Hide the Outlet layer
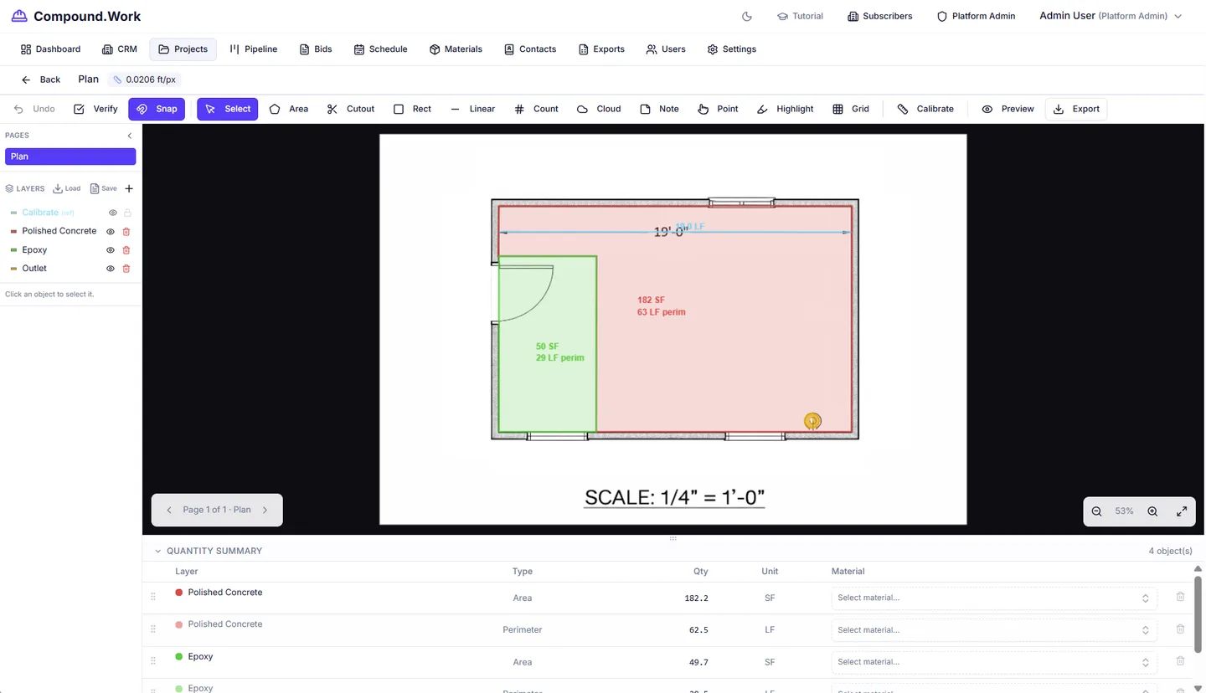 [110, 269]
